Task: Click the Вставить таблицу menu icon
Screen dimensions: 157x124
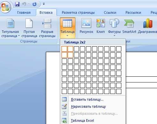Action: [64, 99]
